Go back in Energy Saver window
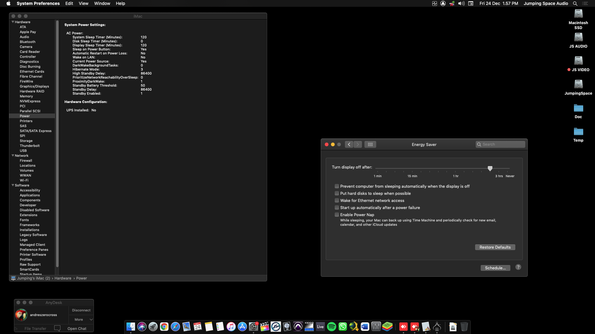This screenshot has width=595, height=334. coord(349,144)
